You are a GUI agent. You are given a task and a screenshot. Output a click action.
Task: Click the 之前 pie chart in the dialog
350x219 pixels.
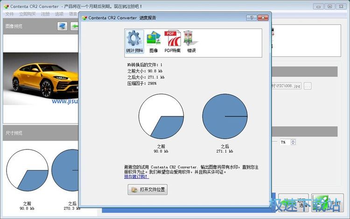coord(161,116)
